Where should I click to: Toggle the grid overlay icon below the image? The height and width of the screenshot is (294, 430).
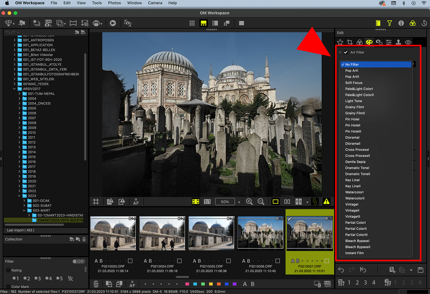[x=96, y=202]
